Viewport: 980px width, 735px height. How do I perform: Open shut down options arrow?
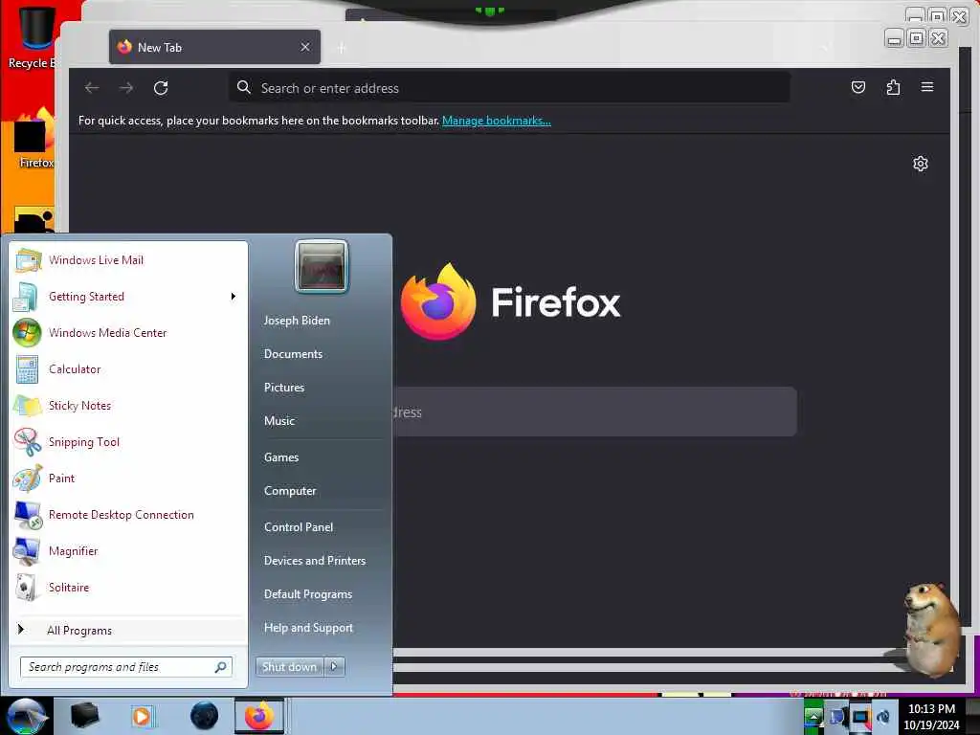pos(334,666)
